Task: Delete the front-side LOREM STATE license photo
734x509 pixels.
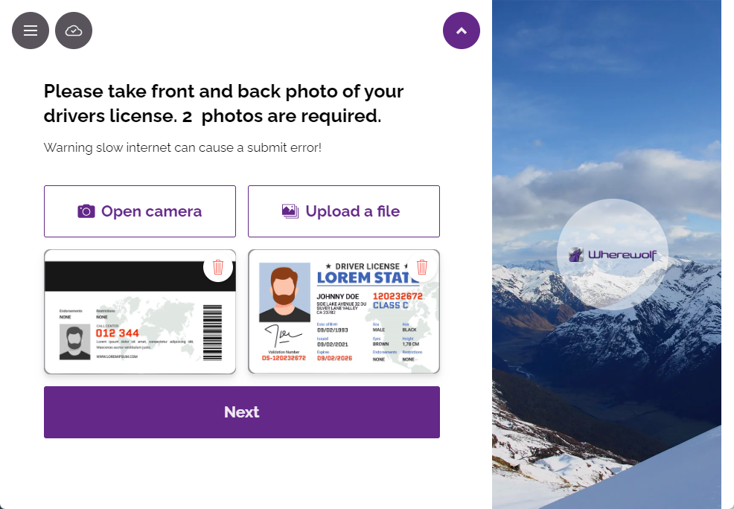Action: pos(422,267)
